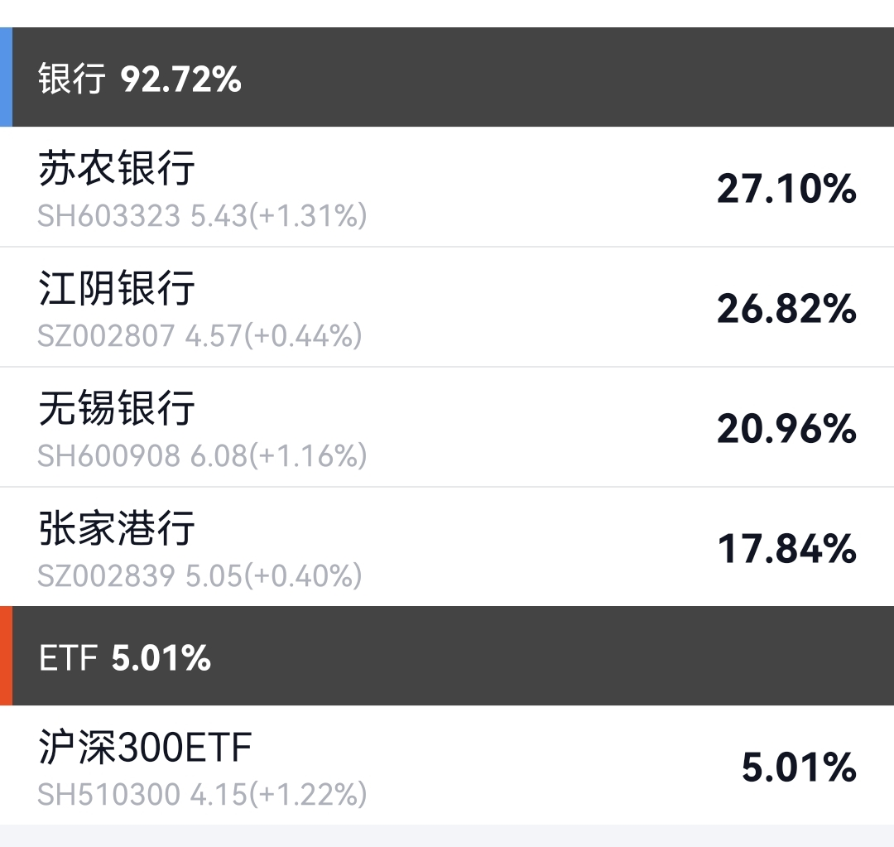Open the 无锡银行 stock entry
Screen dimensions: 894x847
point(117,409)
